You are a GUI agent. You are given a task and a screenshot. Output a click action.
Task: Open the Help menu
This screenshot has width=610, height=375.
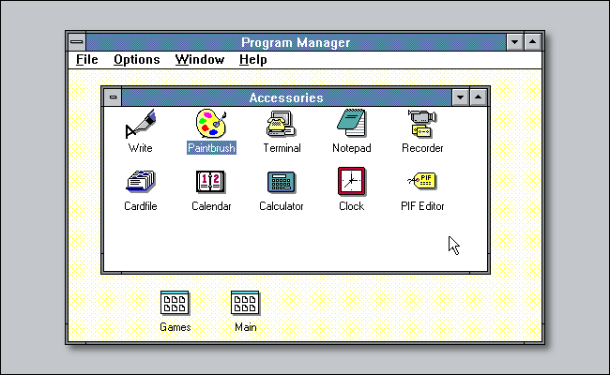252,60
